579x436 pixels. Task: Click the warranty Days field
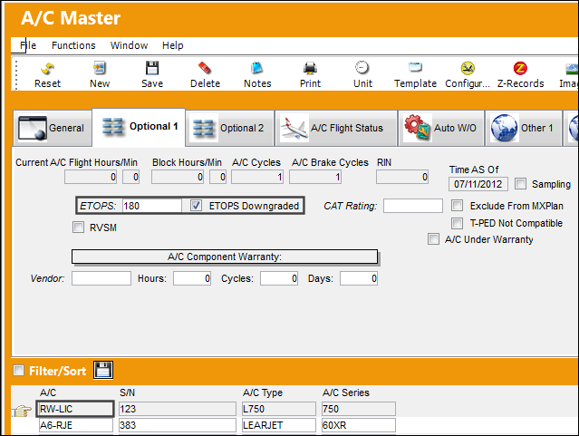click(359, 278)
